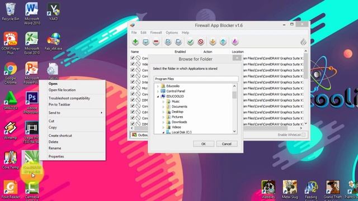
Task: Click the purple flame Firewall Settings icon
Action: [235, 42]
